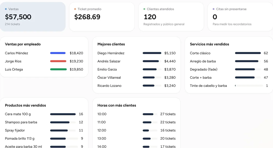Click the Corte clásico progress bar
The image size is (273, 148).
[248, 53]
